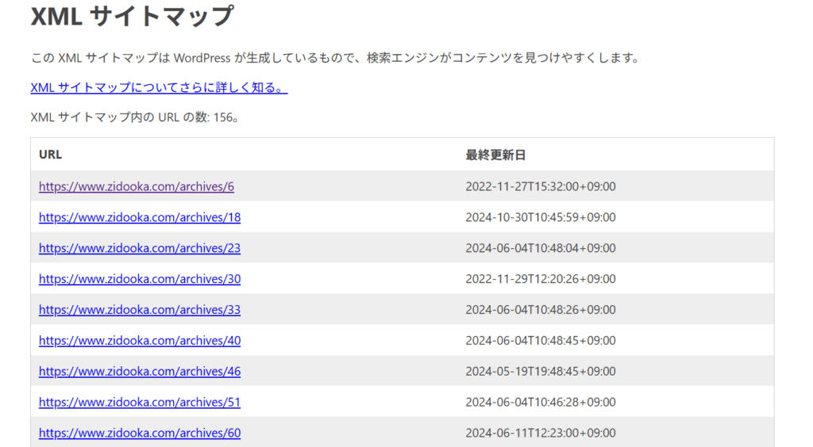Open the 'XML サイトマップについてさらに詳しく知る' link
This screenshot has width=813, height=447.
(159, 88)
